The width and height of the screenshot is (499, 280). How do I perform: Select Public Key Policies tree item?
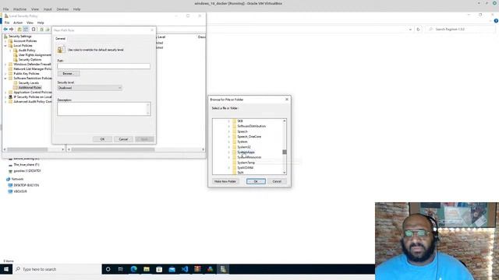pyautogui.click(x=27, y=74)
